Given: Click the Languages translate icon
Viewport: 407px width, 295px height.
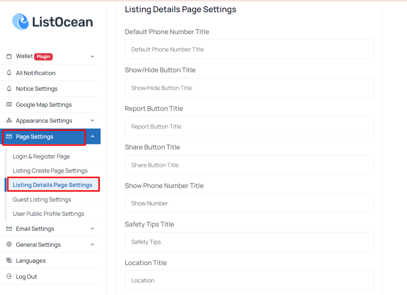Looking at the screenshot, I should [x=9, y=260].
